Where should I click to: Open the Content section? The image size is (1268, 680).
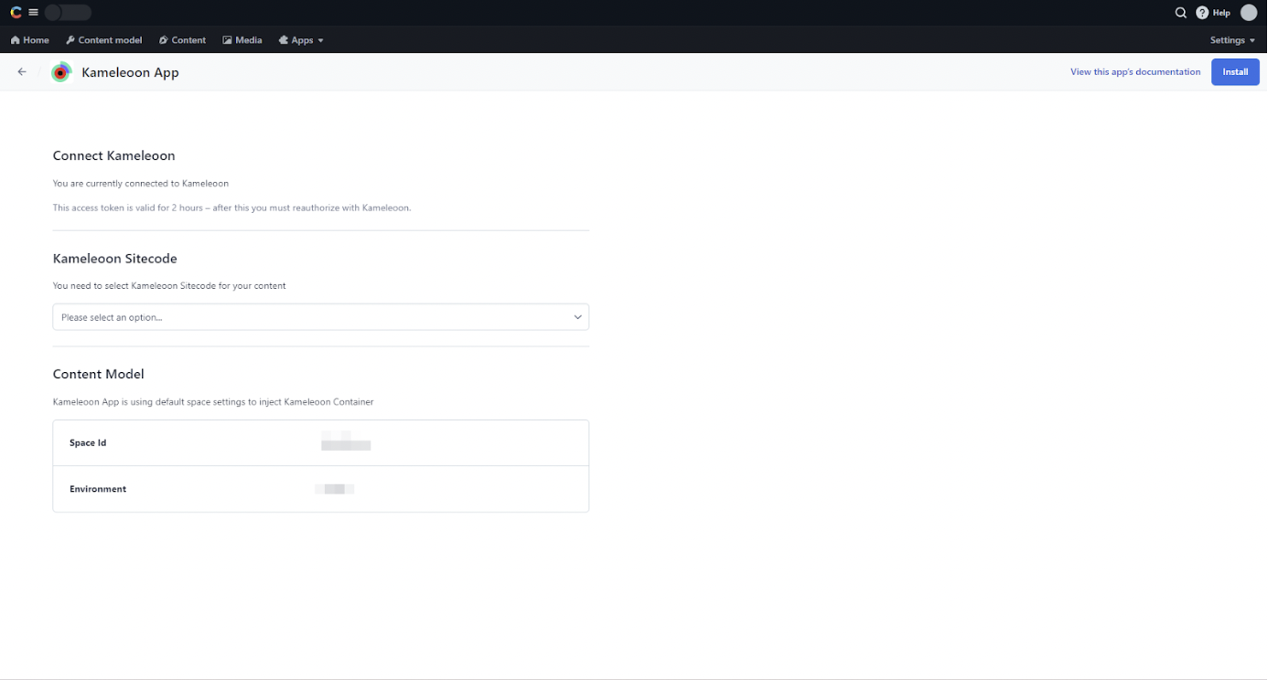(x=182, y=40)
